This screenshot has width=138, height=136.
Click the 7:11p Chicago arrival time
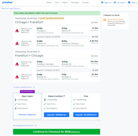pyautogui.click(x=64, y=74)
